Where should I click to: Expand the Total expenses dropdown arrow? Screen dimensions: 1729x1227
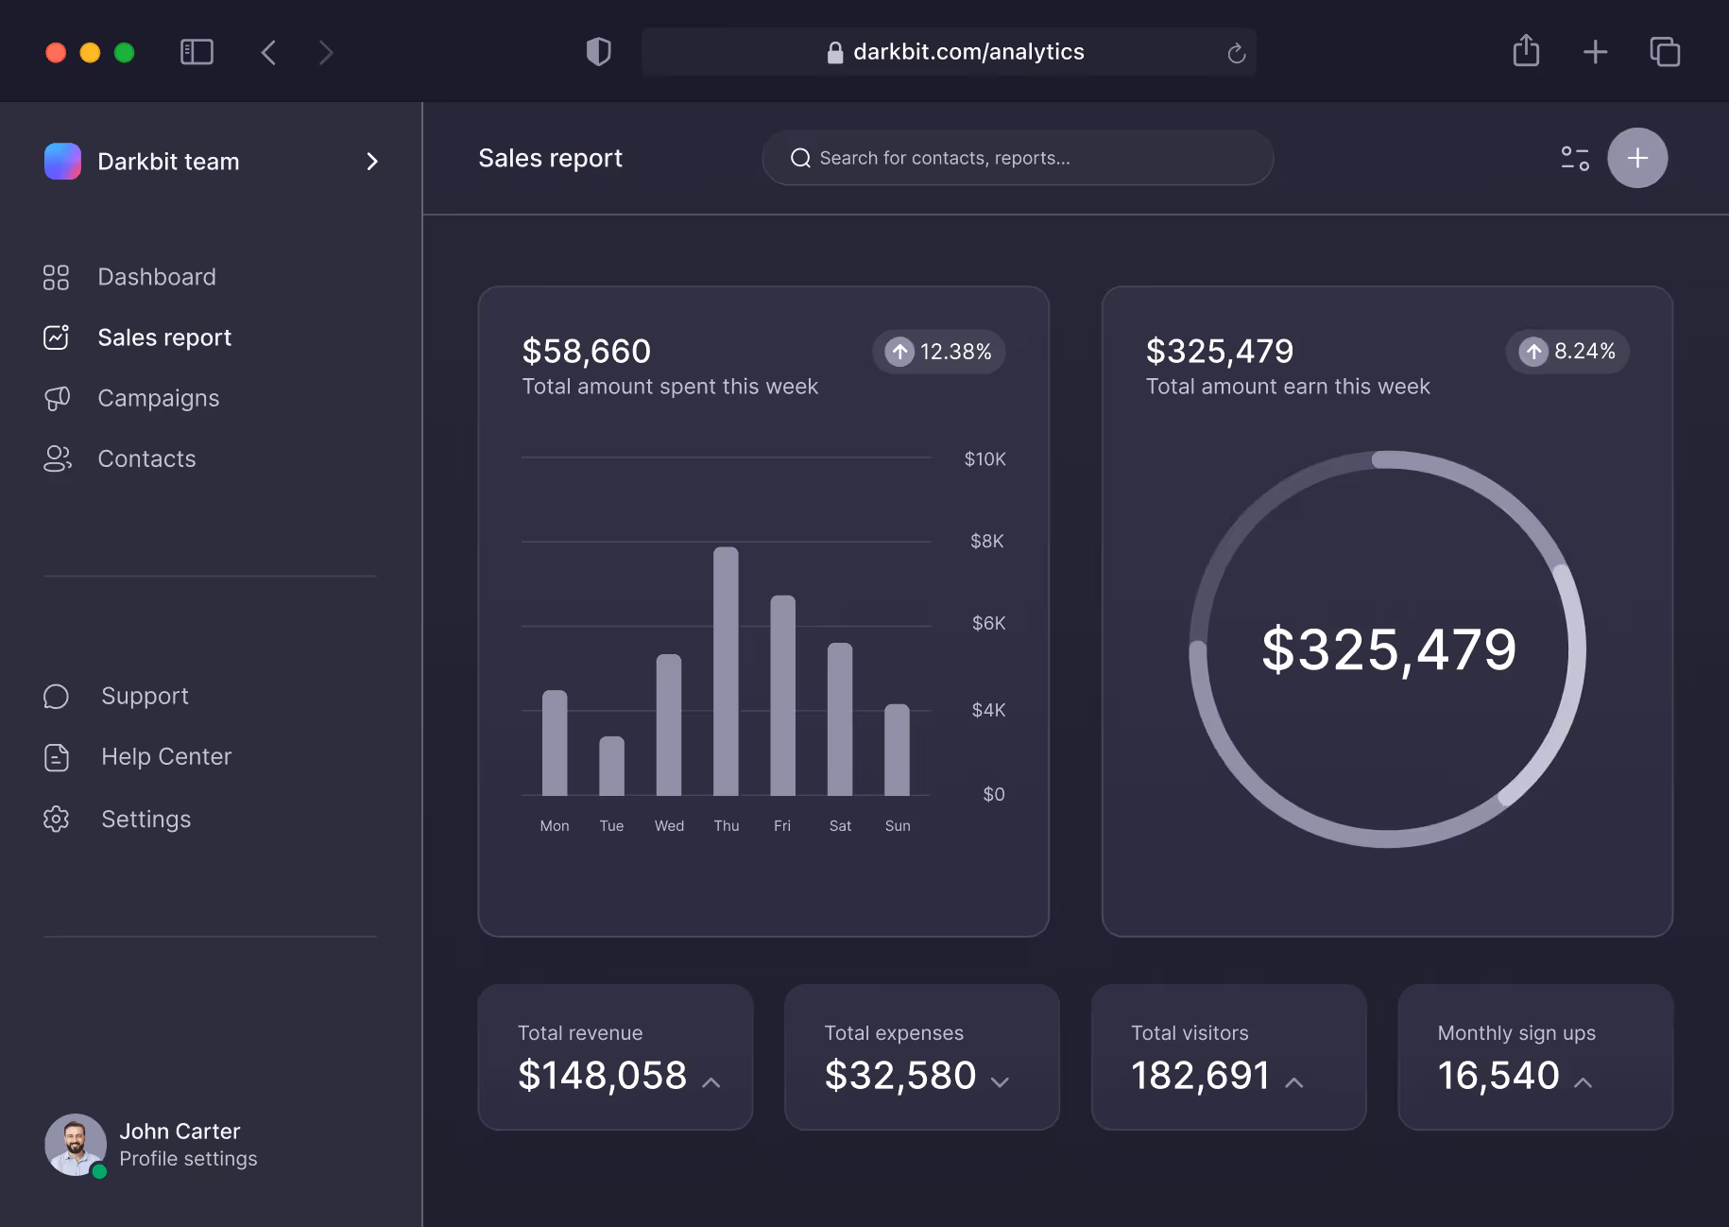(x=1001, y=1082)
